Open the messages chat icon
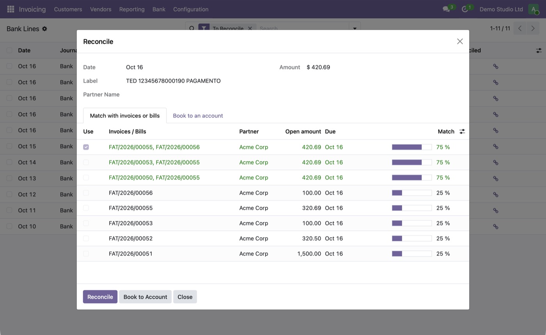 pyautogui.click(x=446, y=9)
